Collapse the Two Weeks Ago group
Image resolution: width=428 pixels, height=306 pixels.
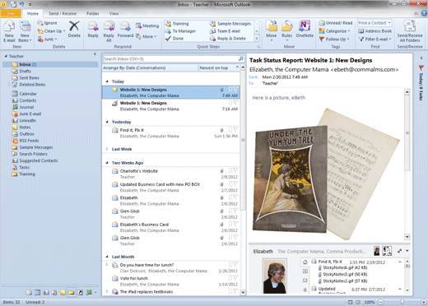click(107, 163)
